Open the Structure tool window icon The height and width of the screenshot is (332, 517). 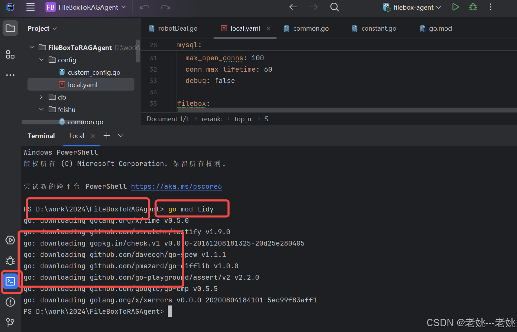(10, 54)
